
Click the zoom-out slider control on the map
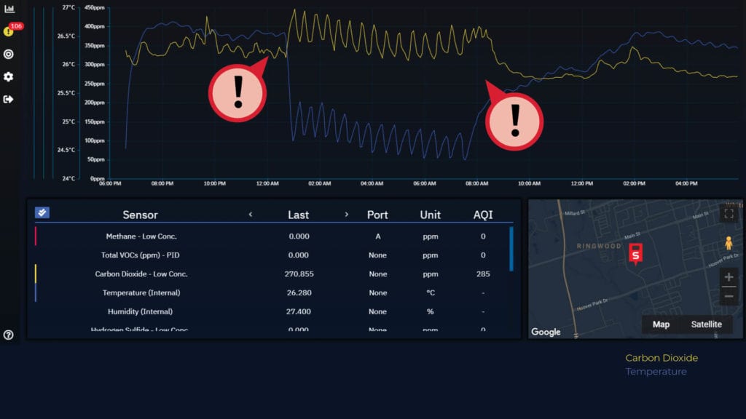[729, 295]
